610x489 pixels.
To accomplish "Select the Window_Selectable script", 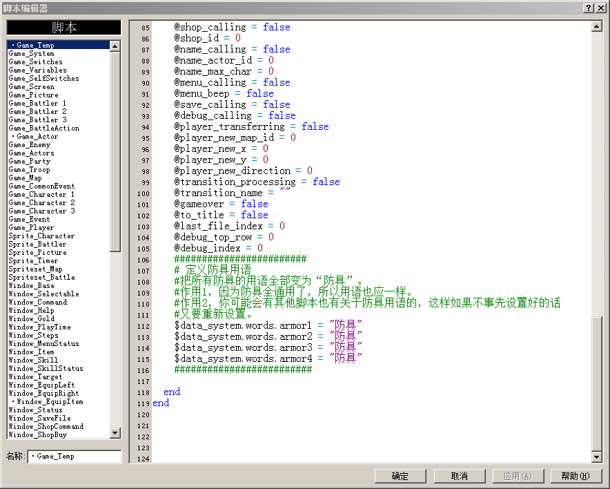I will (59, 294).
